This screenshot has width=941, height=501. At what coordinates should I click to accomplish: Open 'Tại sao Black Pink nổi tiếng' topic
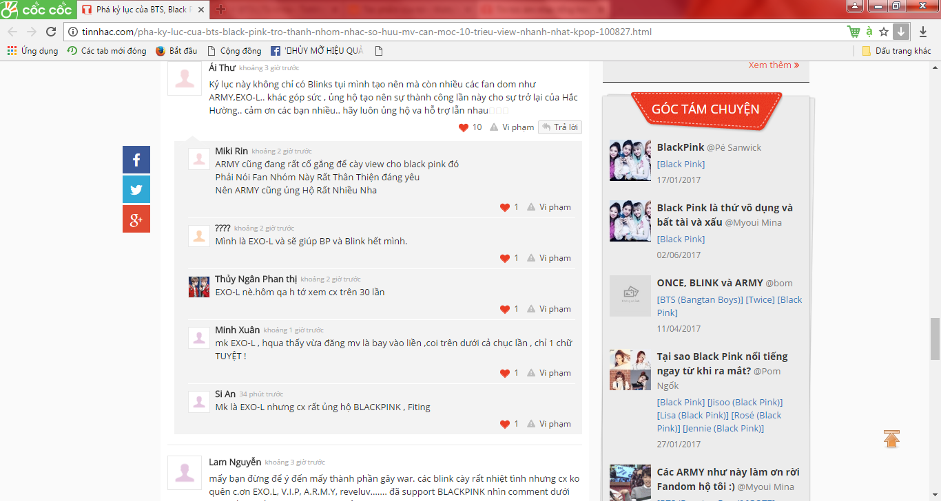tap(723, 363)
